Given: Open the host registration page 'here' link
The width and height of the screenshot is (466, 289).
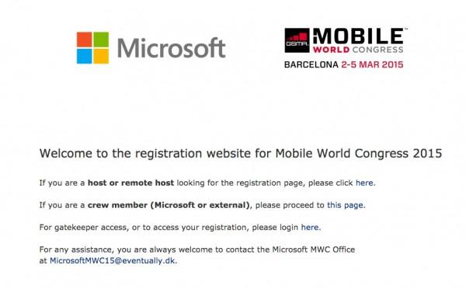Looking at the screenshot, I should click(364, 183).
